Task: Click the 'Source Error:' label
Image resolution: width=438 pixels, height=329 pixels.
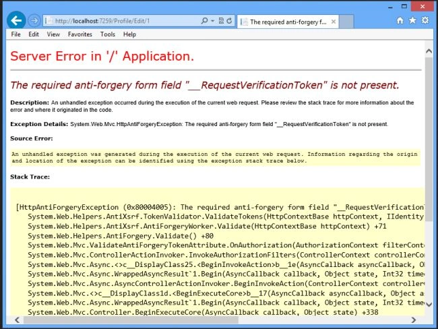Action: pyautogui.click(x=31, y=138)
